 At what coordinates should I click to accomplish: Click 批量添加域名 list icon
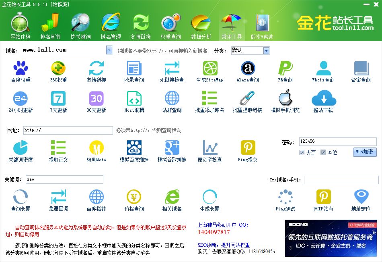[210, 98]
